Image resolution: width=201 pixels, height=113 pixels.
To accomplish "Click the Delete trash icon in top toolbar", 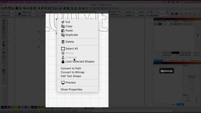I will pyautogui.click(x=34, y=8).
